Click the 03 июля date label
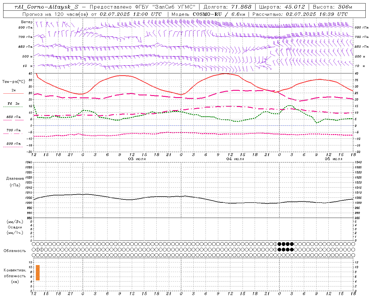 pos(137,159)
